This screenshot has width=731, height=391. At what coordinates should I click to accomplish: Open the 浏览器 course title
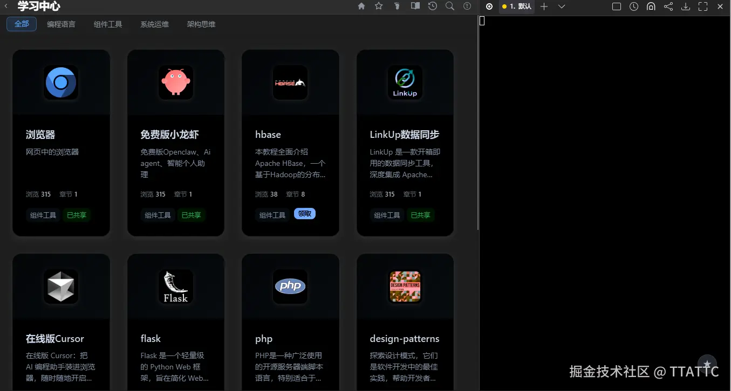[40, 135]
